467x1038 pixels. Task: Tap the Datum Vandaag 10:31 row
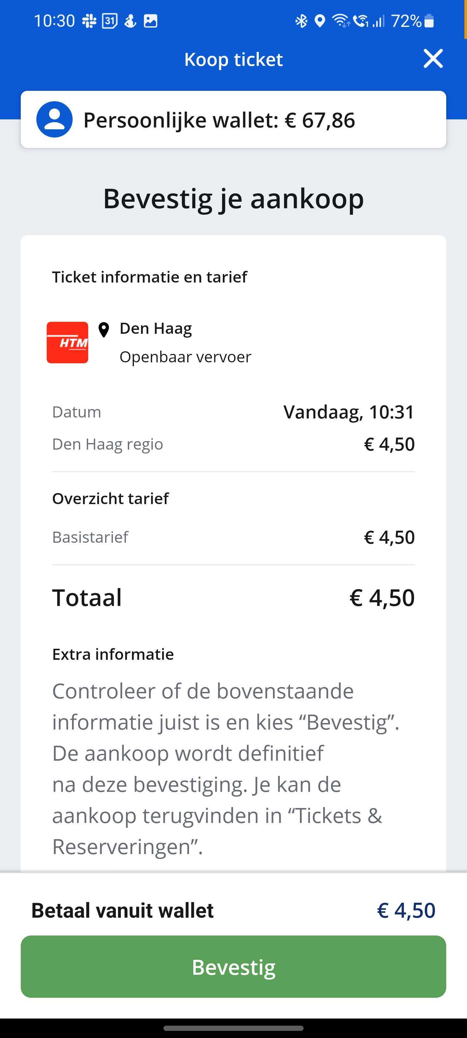(233, 412)
